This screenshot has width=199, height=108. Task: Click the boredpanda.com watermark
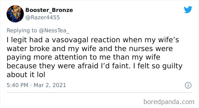click(169, 102)
